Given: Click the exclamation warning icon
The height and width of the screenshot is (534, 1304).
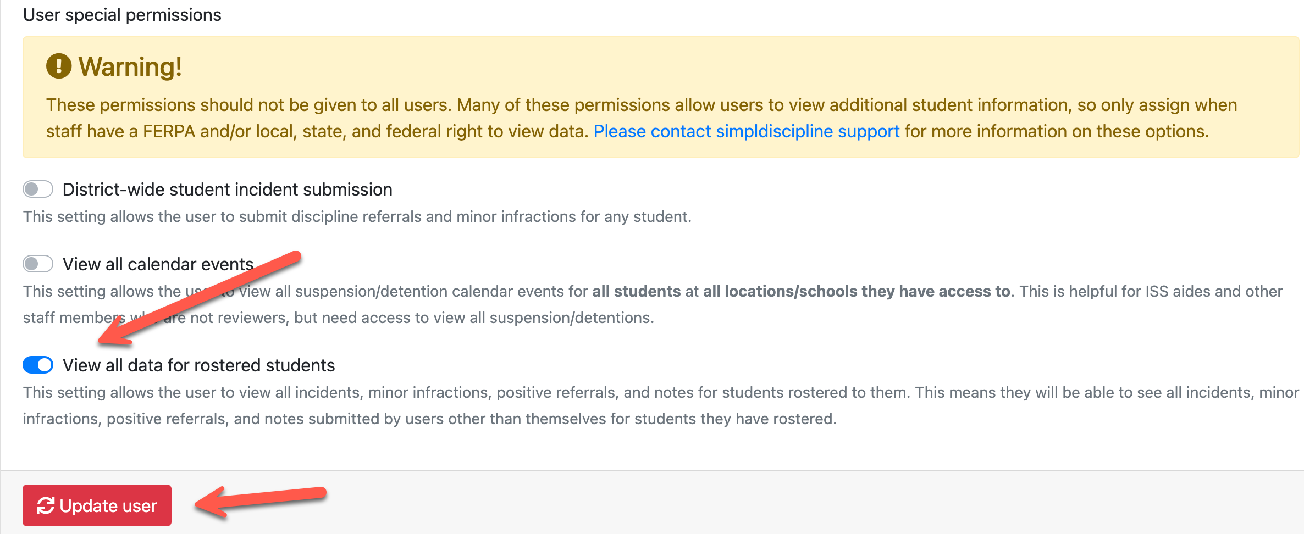Looking at the screenshot, I should (58, 66).
